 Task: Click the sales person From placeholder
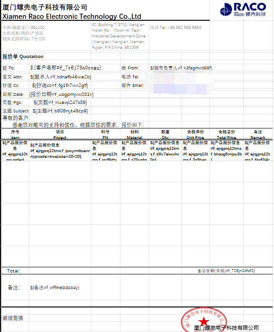tap(181, 68)
